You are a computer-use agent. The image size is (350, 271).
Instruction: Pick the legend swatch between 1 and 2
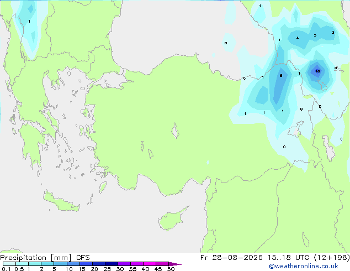click(x=35, y=264)
